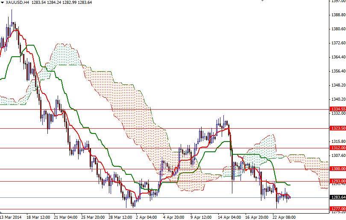Screen dimensions: 346x220
Task: Click the gray chart shift marker at top
Action: [262, 1]
